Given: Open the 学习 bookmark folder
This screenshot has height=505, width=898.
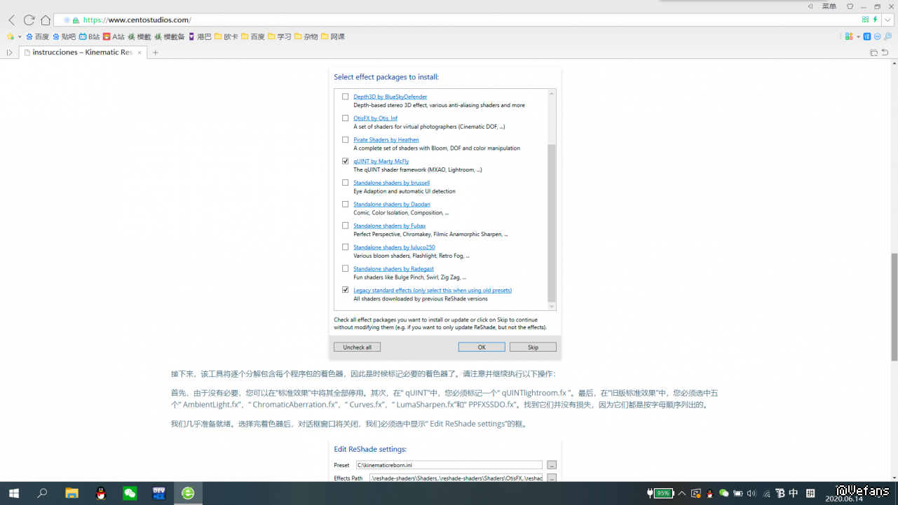Looking at the screenshot, I should [280, 36].
